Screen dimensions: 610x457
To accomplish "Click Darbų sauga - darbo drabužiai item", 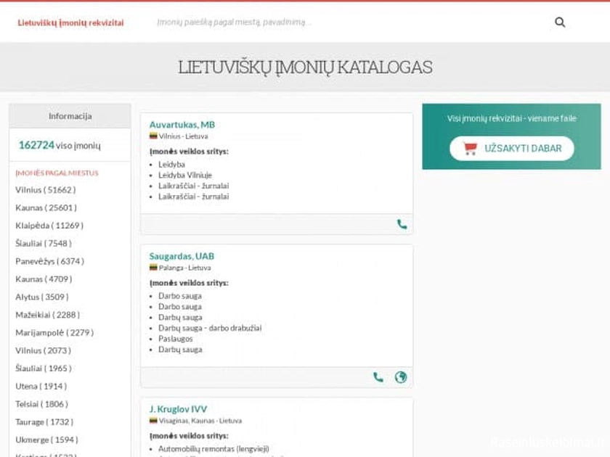I will coord(210,329).
